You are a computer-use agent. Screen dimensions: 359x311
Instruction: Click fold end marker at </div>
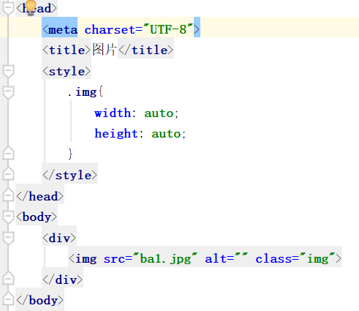(8, 278)
